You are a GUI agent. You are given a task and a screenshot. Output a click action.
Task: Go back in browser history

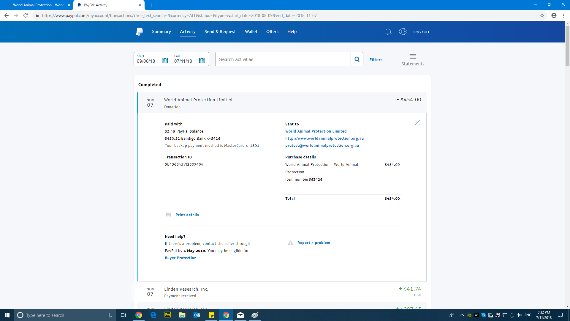tap(7, 15)
